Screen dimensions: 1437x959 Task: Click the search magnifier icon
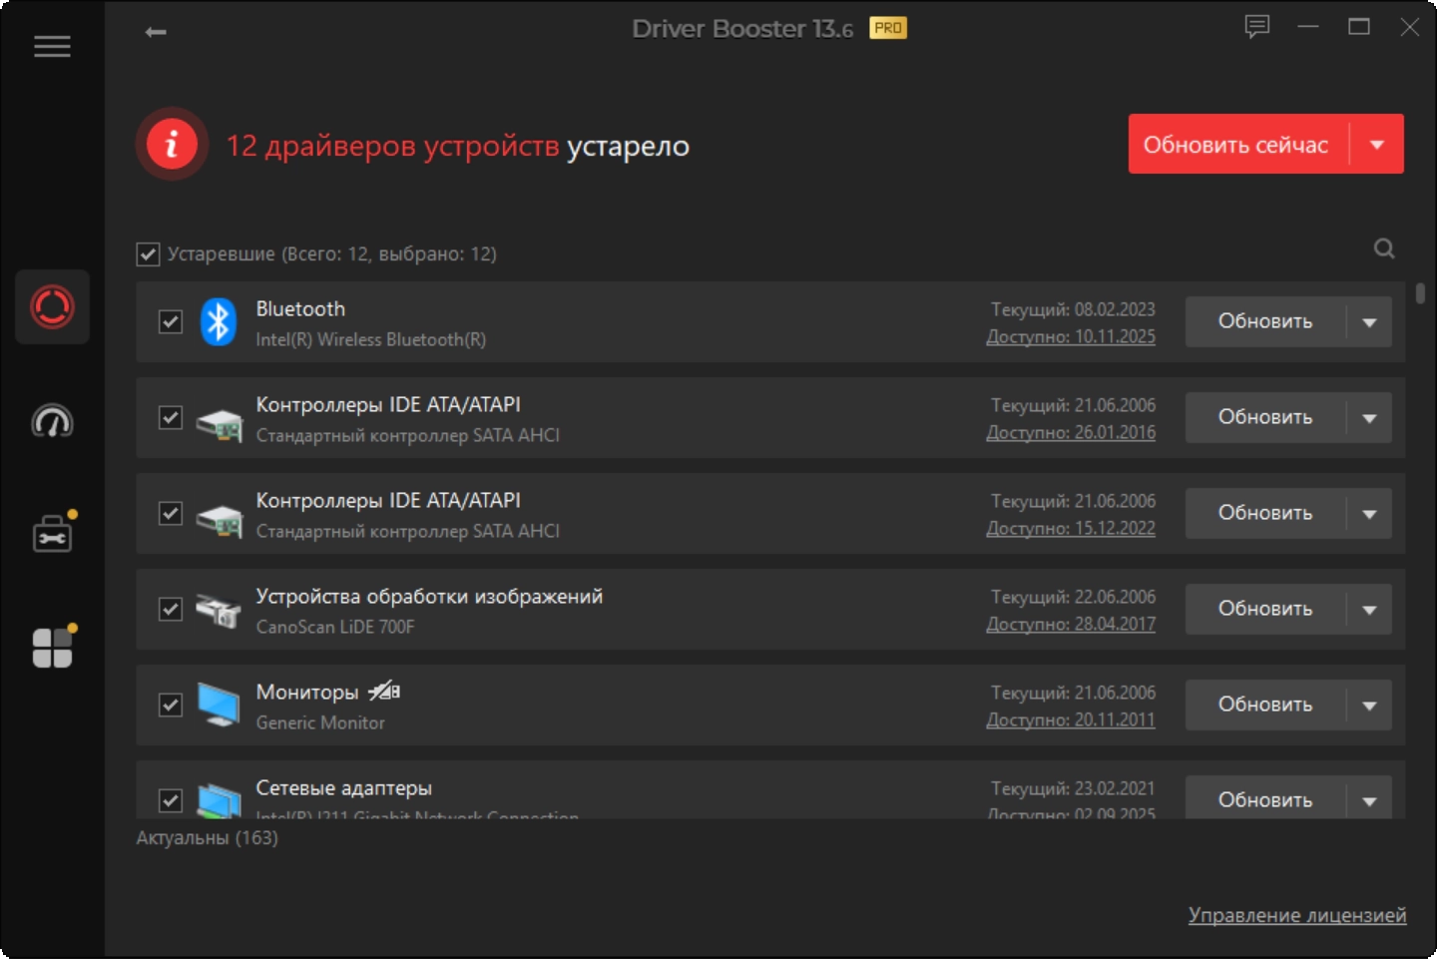click(x=1384, y=248)
